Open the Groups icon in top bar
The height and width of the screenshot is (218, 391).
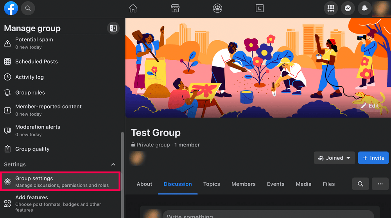point(217,8)
